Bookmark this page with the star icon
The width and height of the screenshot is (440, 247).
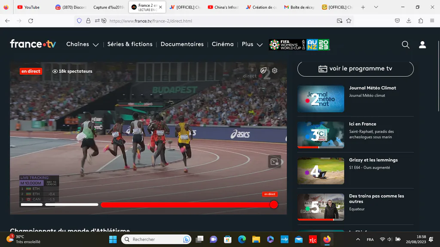(x=348, y=21)
